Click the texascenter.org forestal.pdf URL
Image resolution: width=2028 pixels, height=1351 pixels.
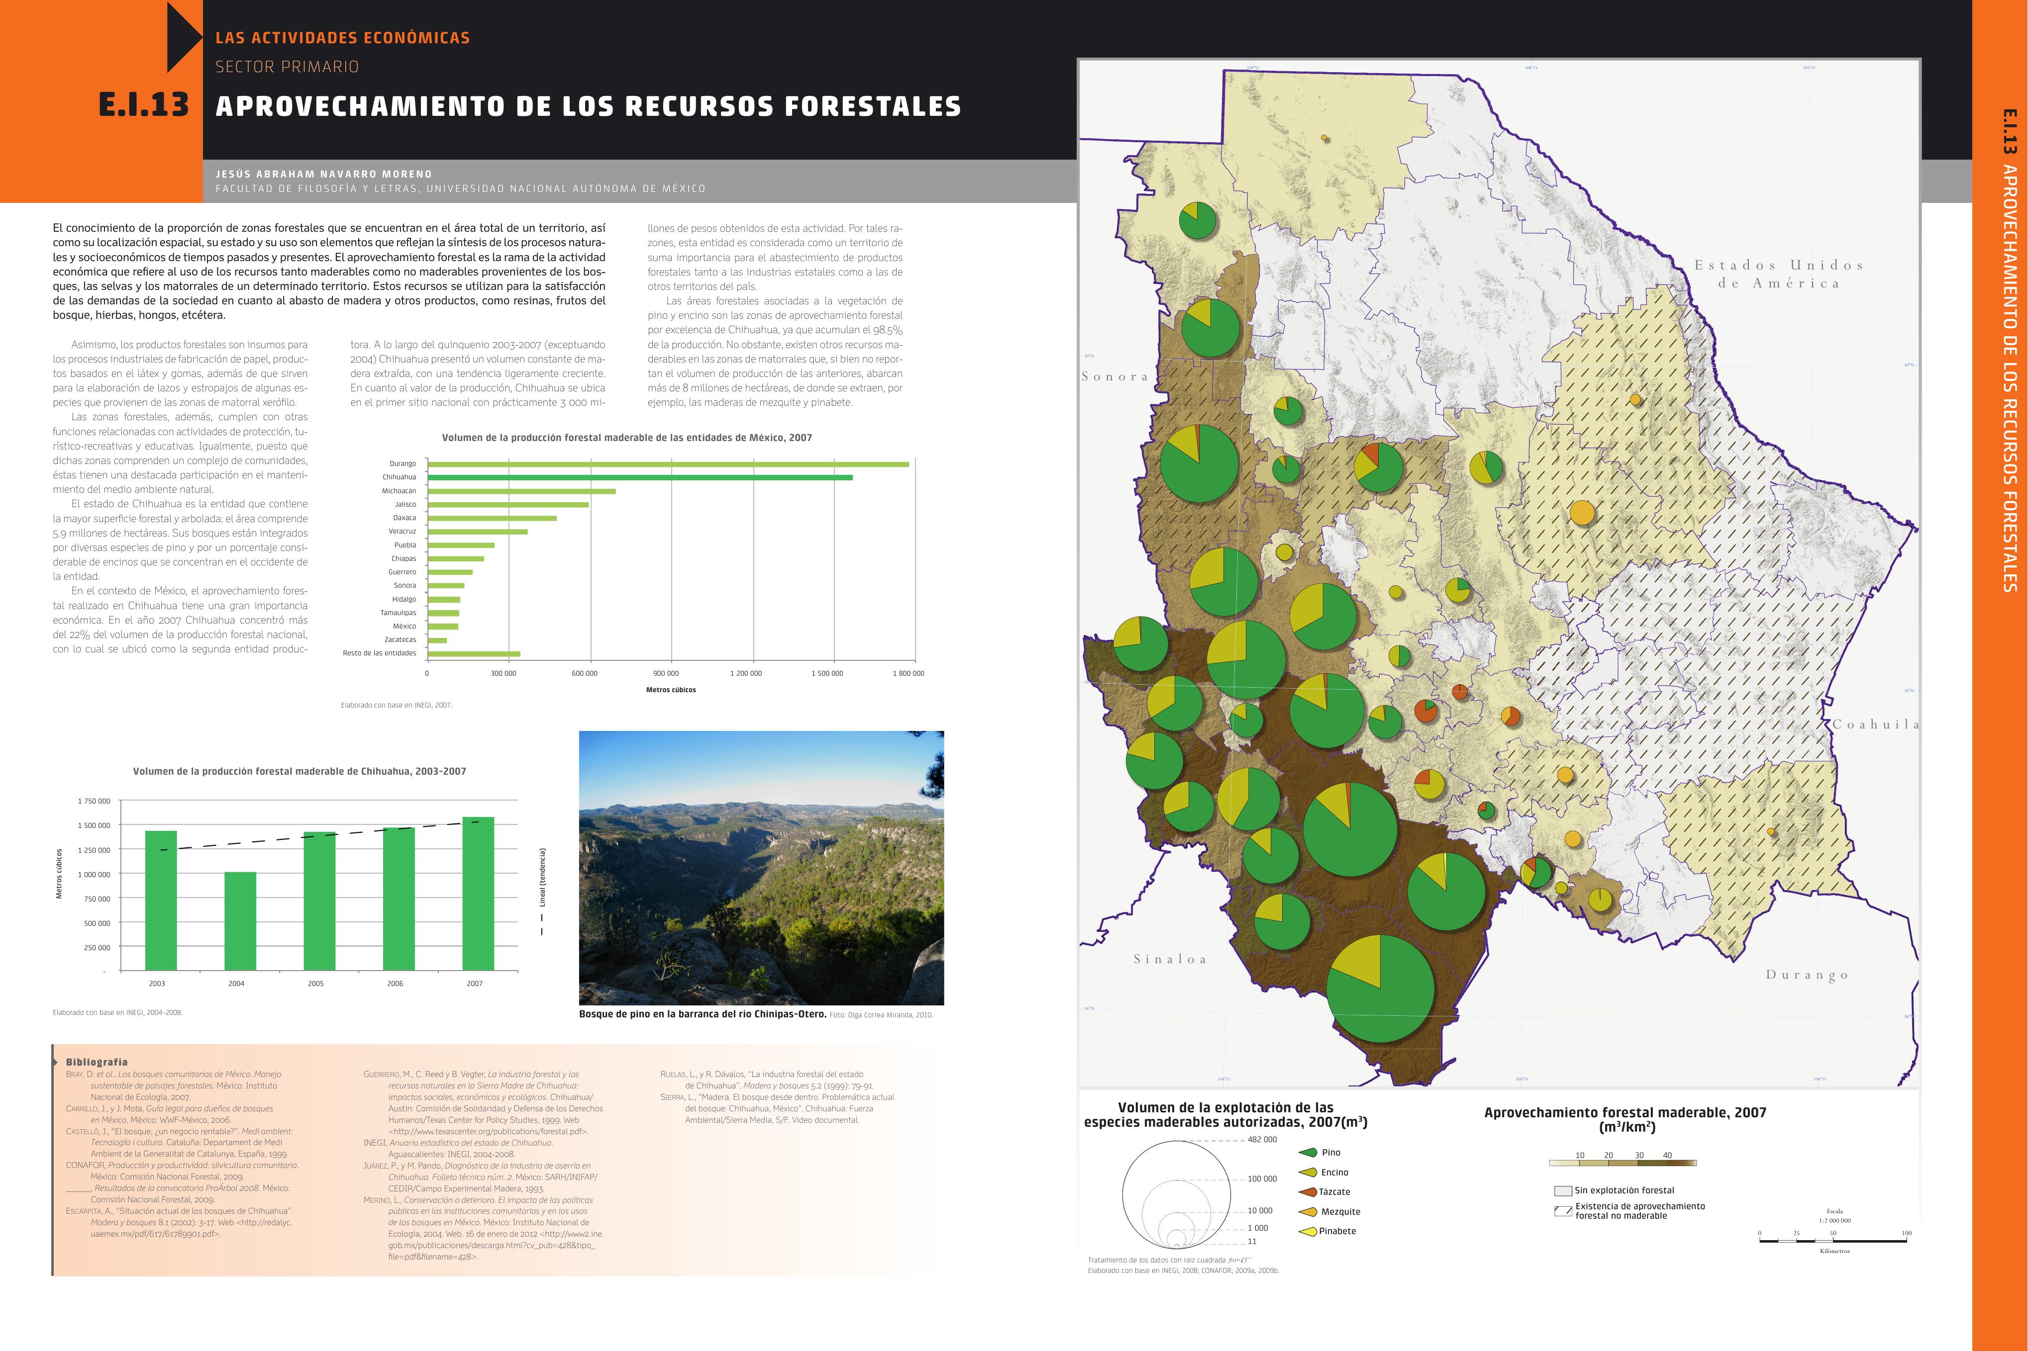tap(488, 1131)
